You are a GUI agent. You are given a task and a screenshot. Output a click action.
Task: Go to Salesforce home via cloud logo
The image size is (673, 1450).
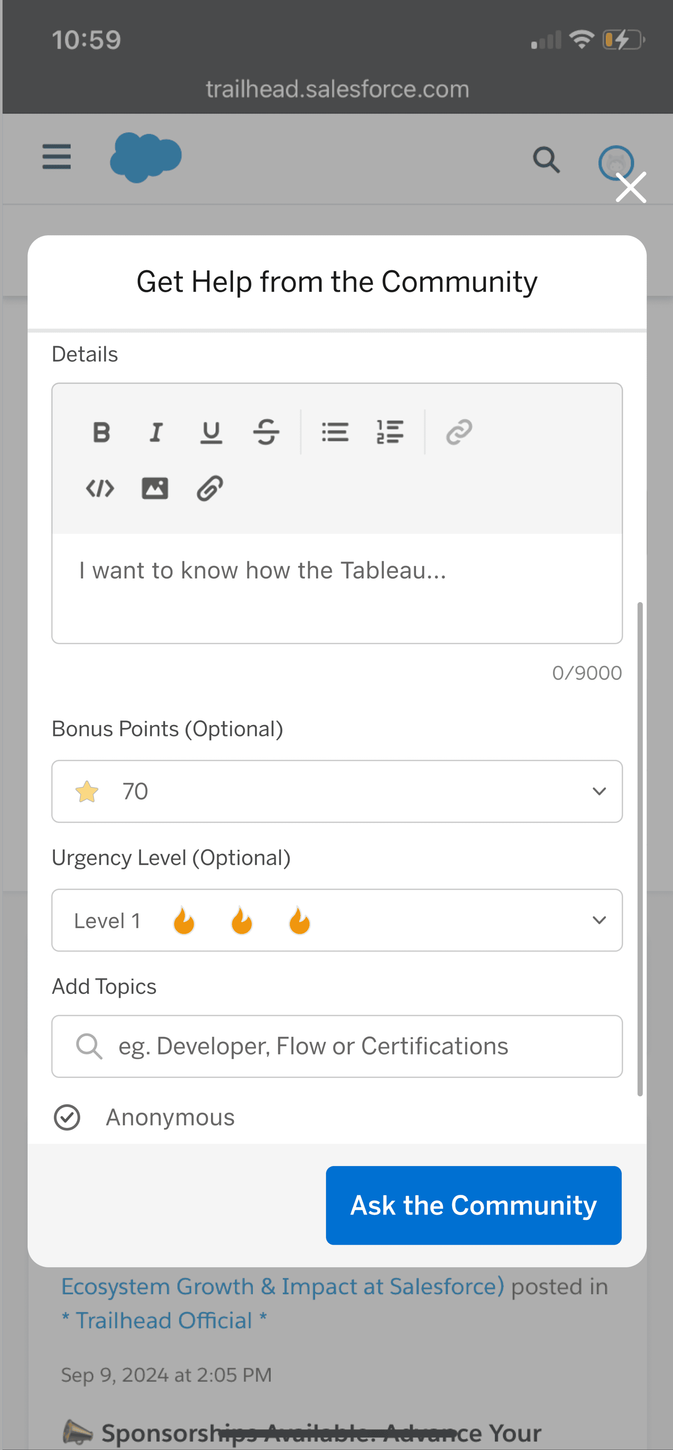click(x=146, y=158)
